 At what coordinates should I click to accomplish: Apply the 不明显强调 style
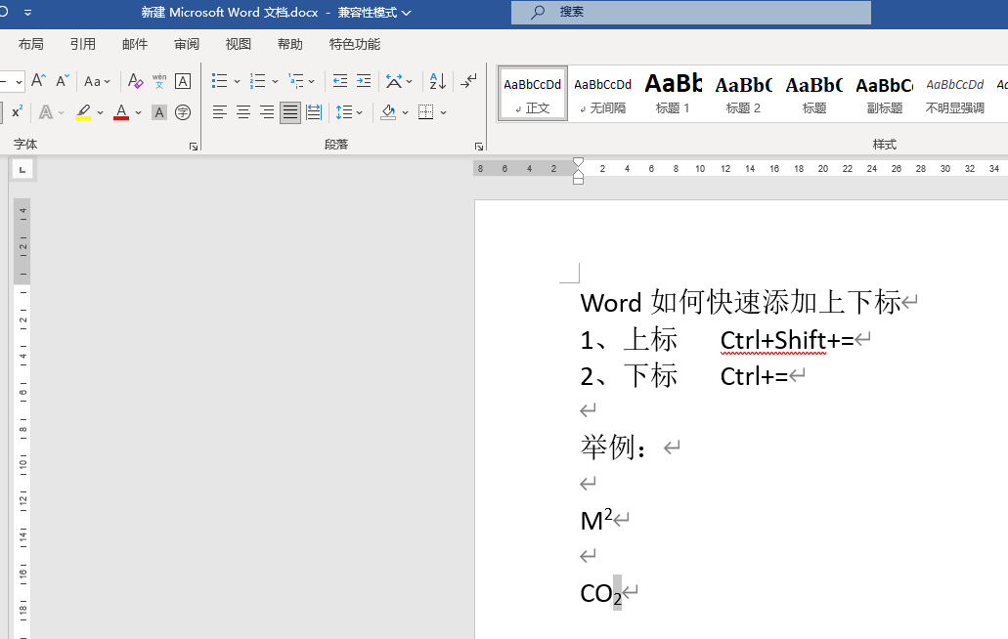coord(954,94)
